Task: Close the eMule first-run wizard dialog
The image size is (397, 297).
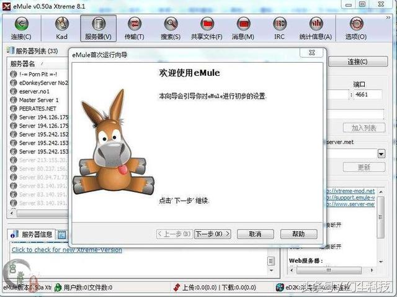Action: click(311, 52)
